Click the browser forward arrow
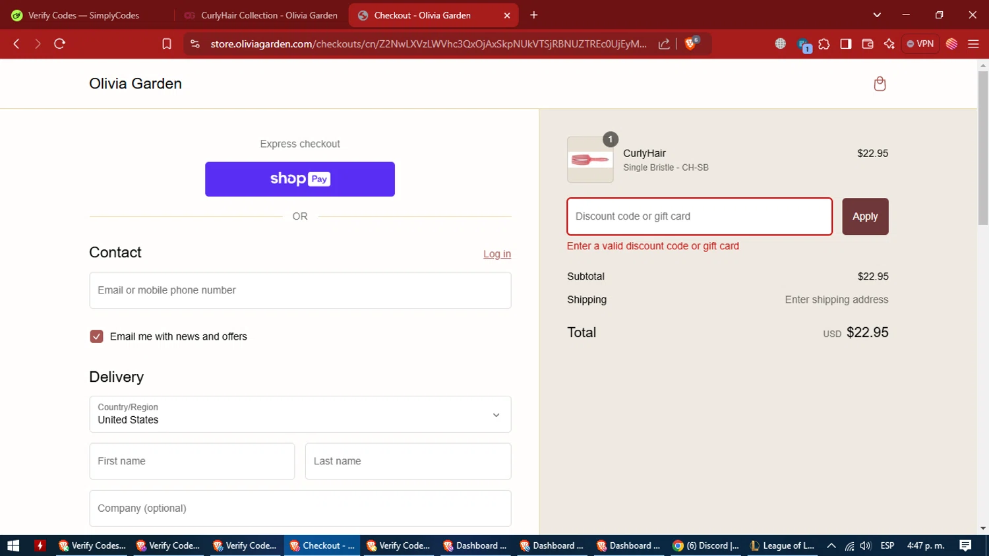This screenshot has height=556, width=989. [38, 44]
